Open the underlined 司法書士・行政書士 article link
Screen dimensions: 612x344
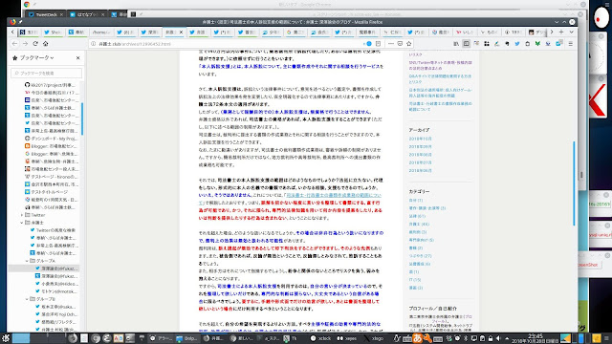334,195
